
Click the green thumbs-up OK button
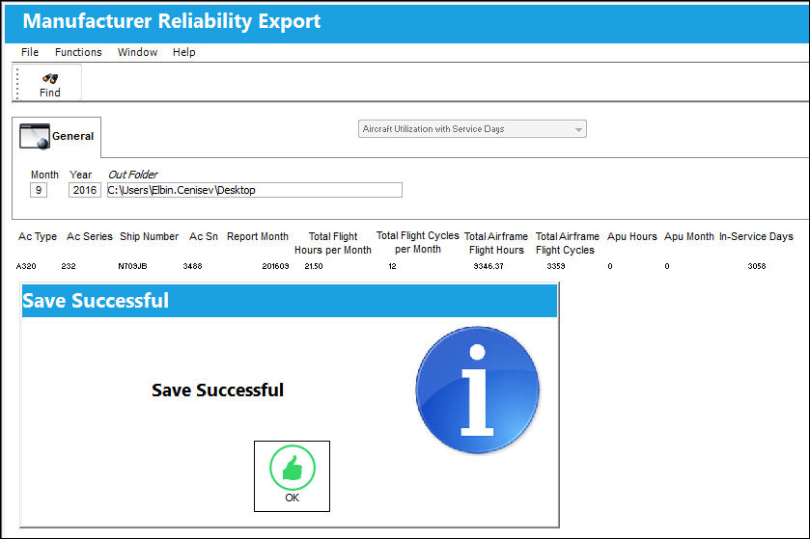pyautogui.click(x=292, y=476)
